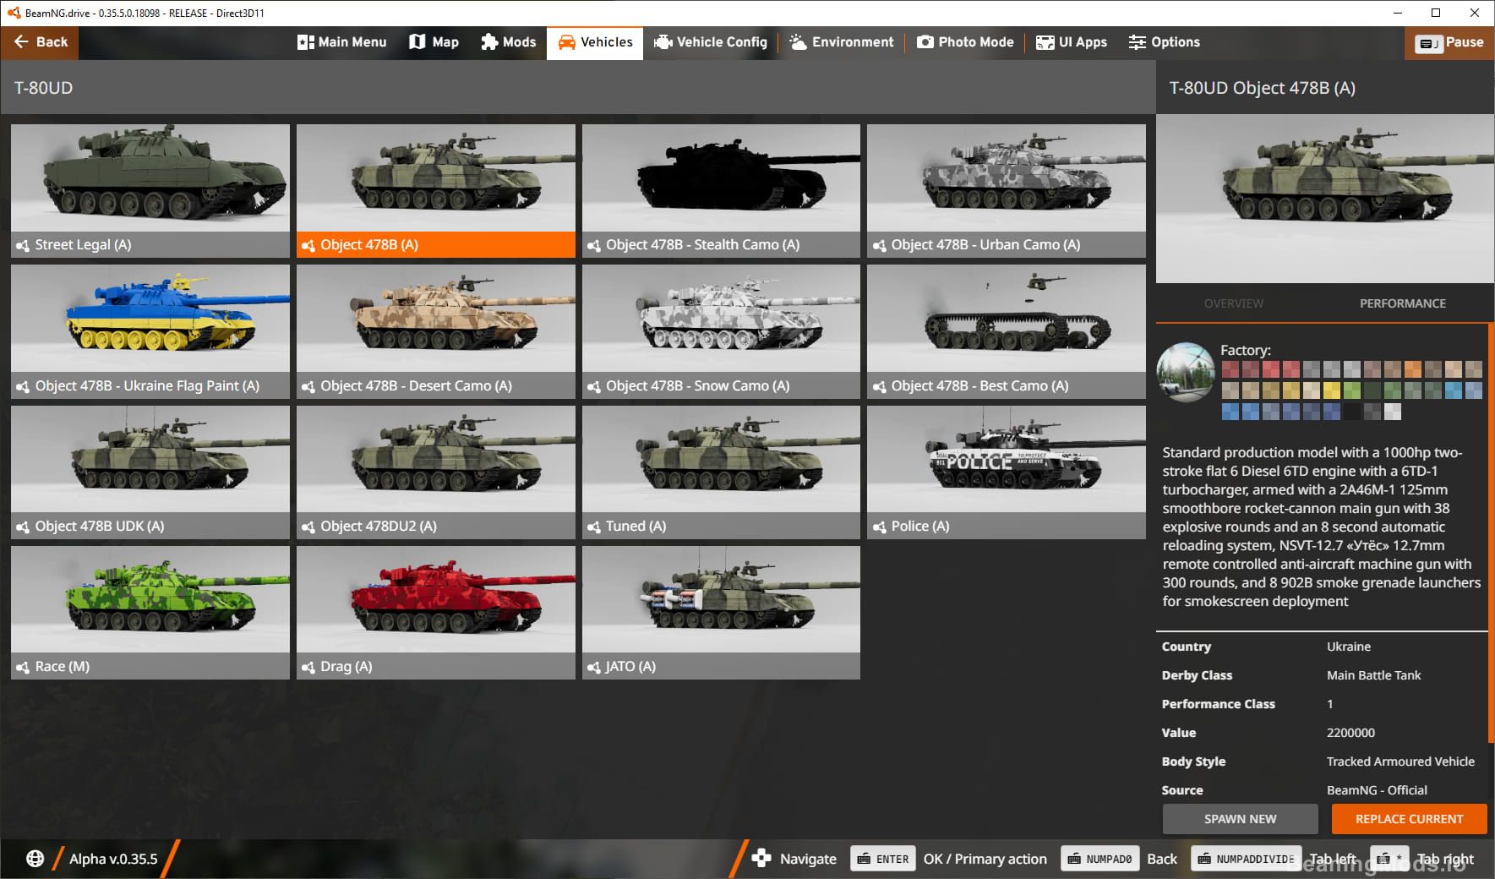
Task: Click the Pause button
Action: pos(1449,42)
